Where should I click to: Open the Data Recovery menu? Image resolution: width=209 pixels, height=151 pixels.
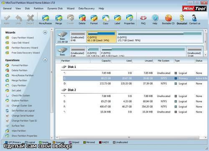point(87,8)
